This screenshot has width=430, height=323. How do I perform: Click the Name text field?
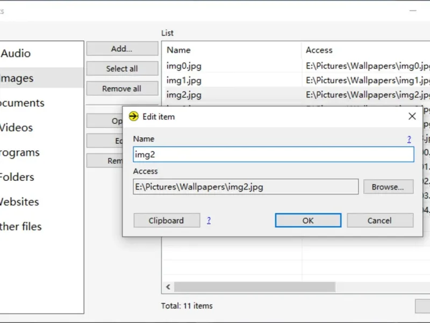coord(274,155)
